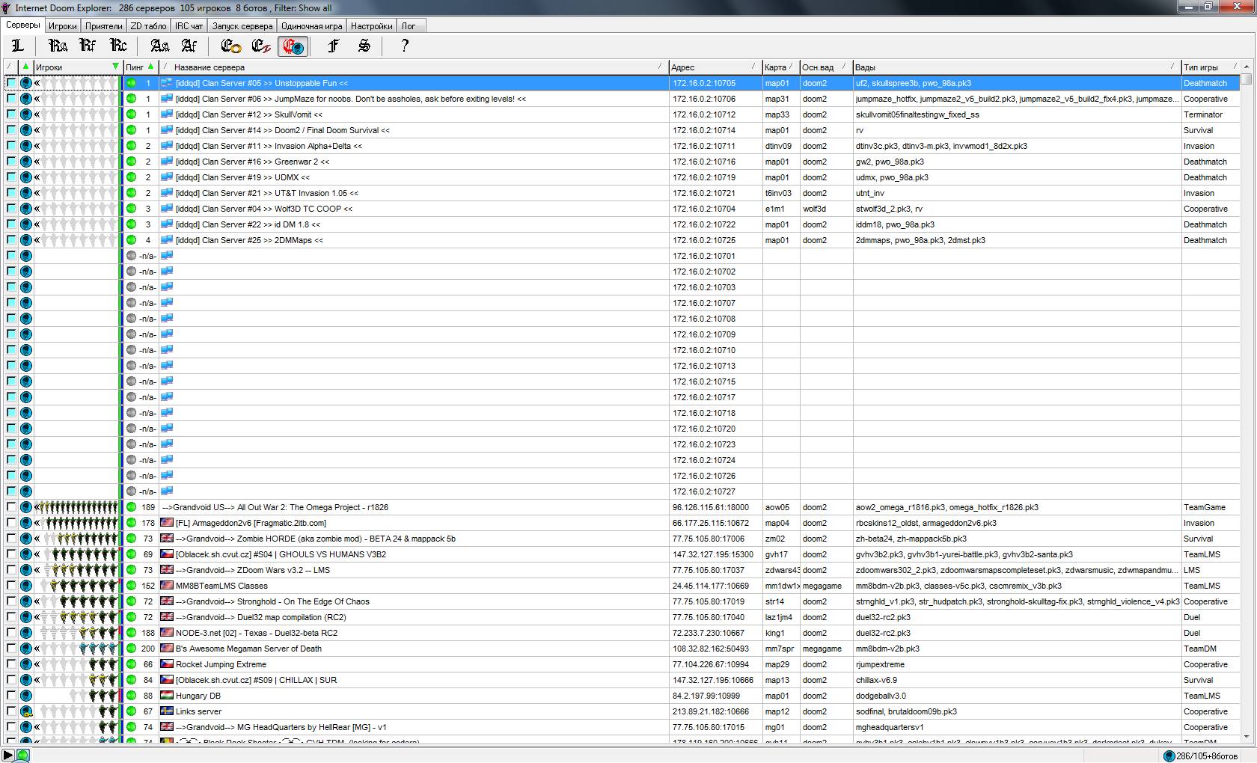Toggle the pressed red 'C' skull toolbar icon
Screen dimensions: 1257x763
point(293,46)
